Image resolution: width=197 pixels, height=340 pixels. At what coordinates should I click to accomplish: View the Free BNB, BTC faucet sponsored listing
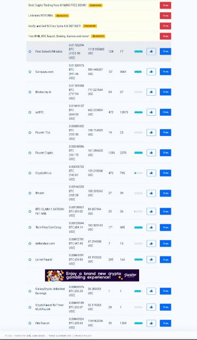165,36
